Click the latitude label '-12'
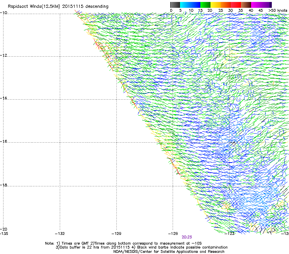The image size is (289, 254). pos(4,55)
